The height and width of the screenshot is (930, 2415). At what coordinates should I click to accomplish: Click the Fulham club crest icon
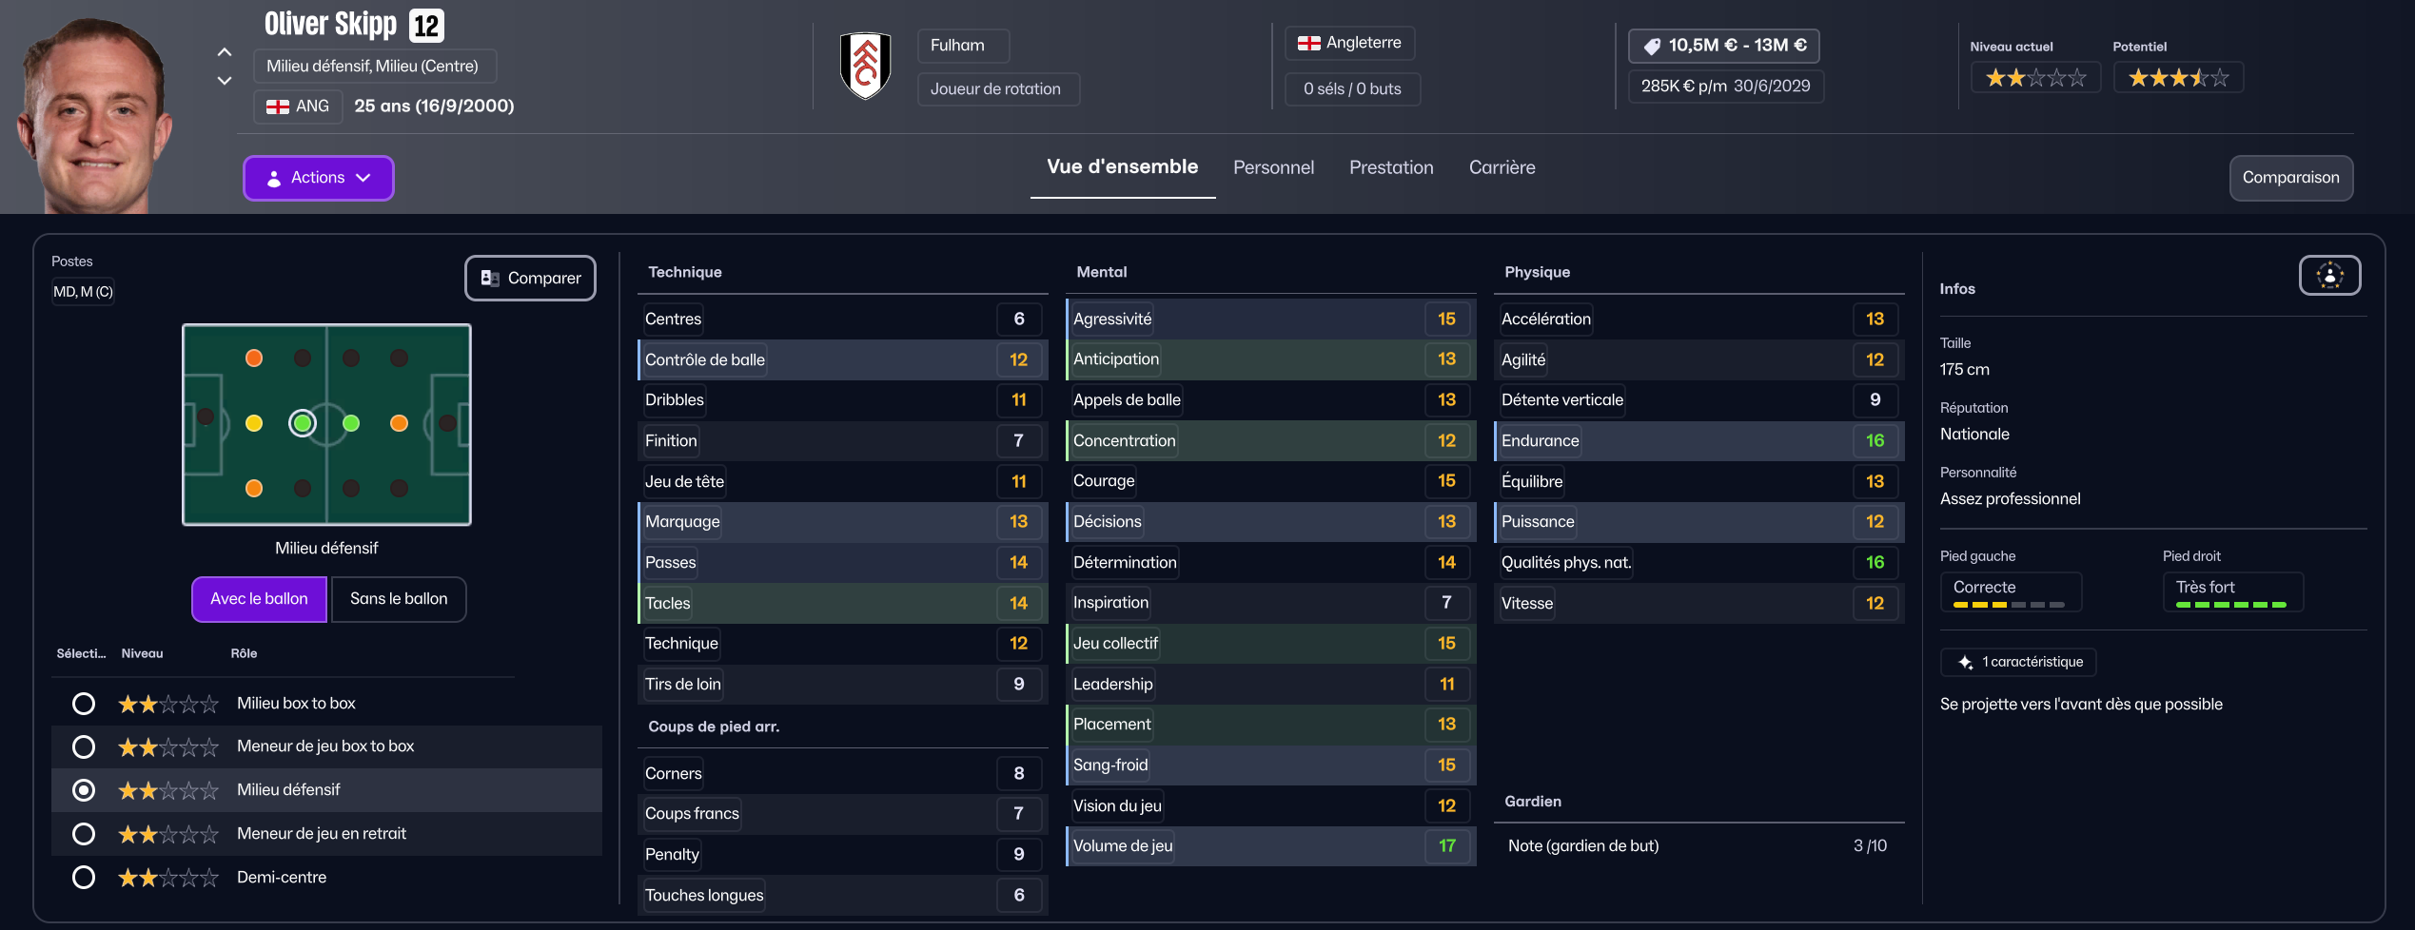pyautogui.click(x=865, y=66)
